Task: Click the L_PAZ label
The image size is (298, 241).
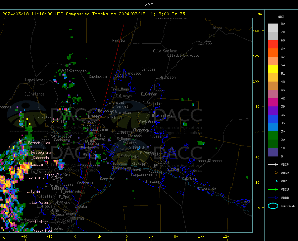Action: [245, 203]
